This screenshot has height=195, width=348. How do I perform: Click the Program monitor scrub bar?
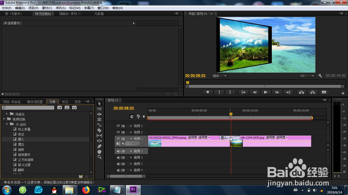click(x=265, y=86)
